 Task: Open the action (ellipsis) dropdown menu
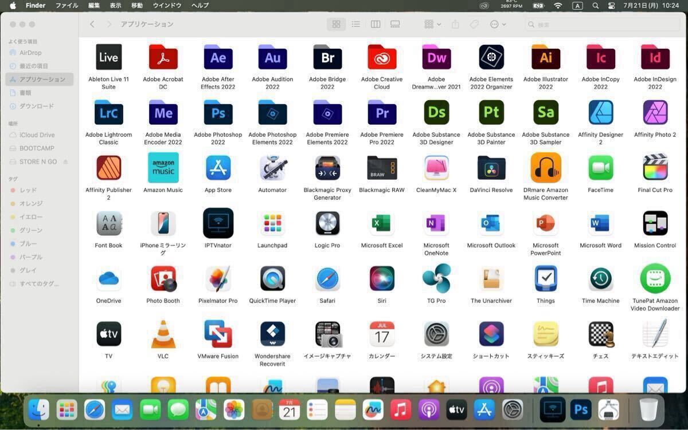[x=498, y=24]
